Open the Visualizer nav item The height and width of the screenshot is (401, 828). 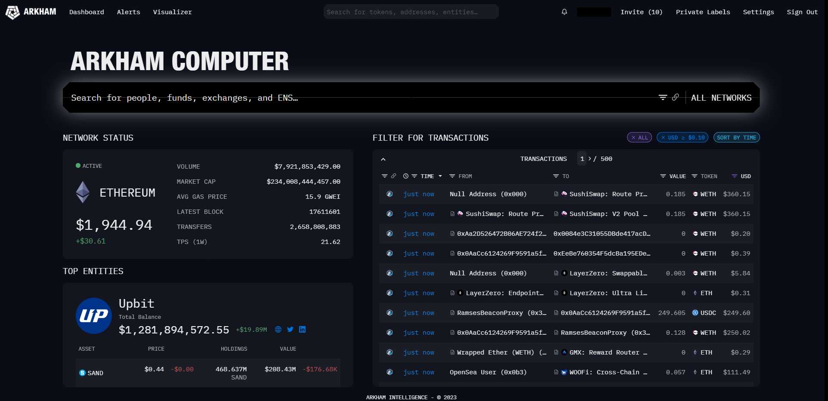[173, 12]
